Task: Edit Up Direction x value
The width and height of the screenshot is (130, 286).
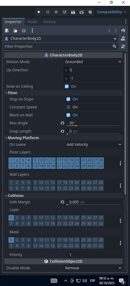Action: 93,70
